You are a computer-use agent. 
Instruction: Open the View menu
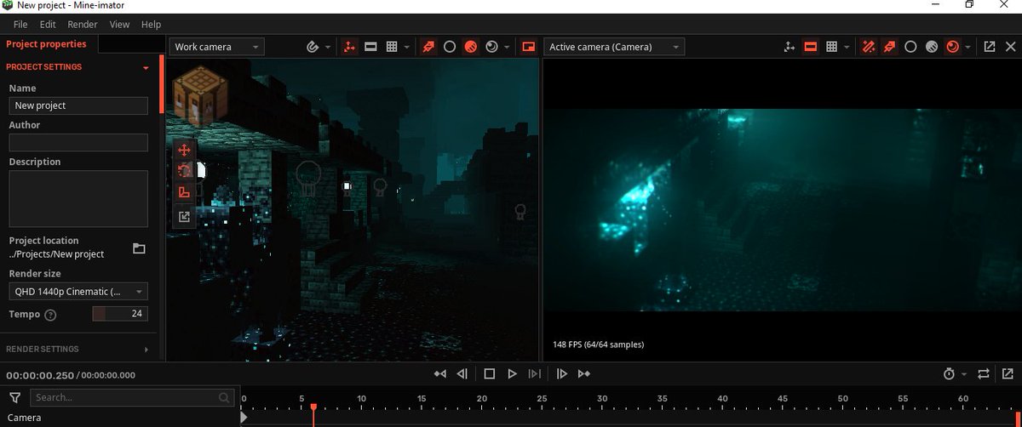120,25
